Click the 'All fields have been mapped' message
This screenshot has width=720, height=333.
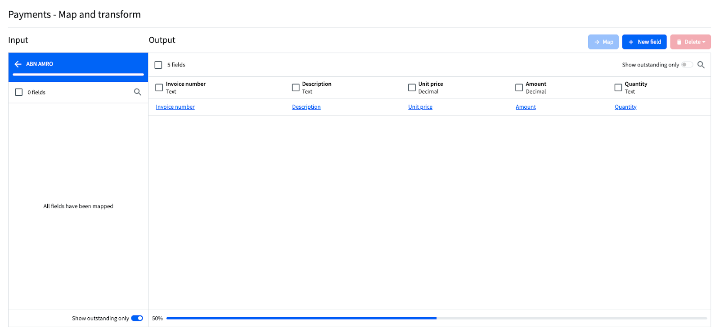(78, 206)
